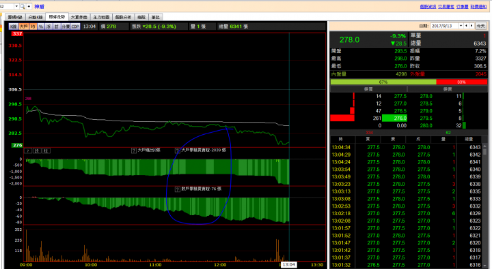Go to next date arrow
492x269 pixels.
pos(471,26)
